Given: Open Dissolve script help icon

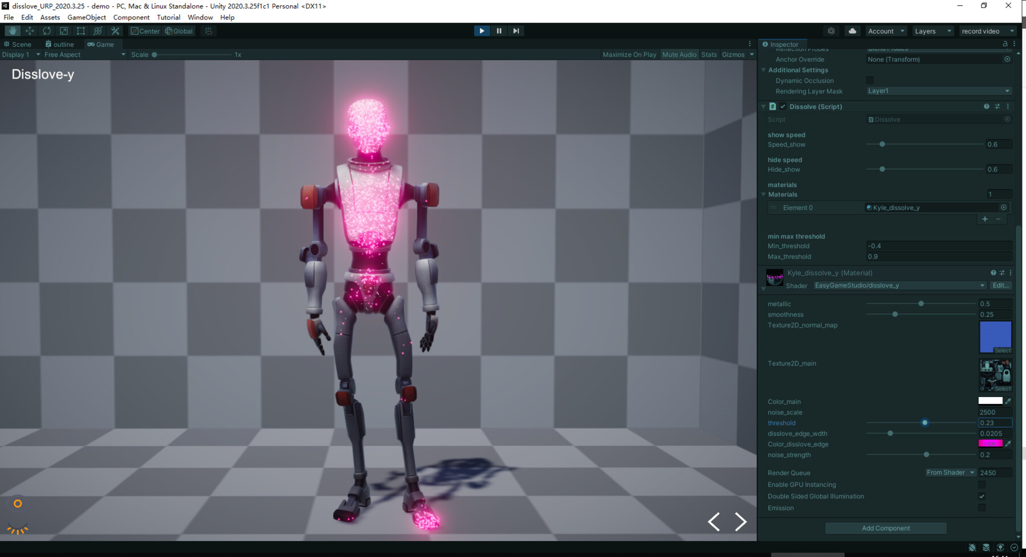Looking at the screenshot, I should click(x=986, y=107).
